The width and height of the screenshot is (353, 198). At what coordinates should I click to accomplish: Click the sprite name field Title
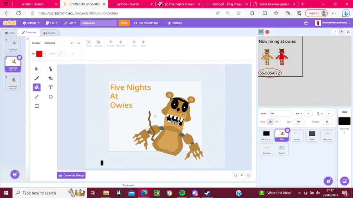coord(280,113)
